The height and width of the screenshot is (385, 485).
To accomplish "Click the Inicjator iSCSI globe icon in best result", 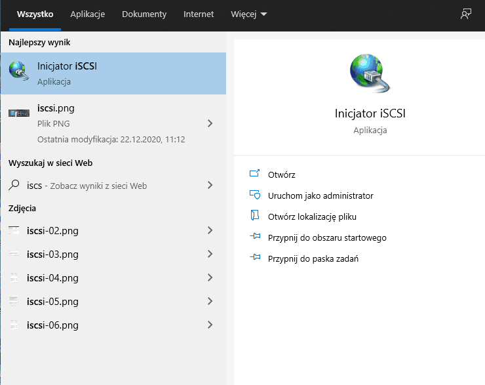I will pos(19,71).
